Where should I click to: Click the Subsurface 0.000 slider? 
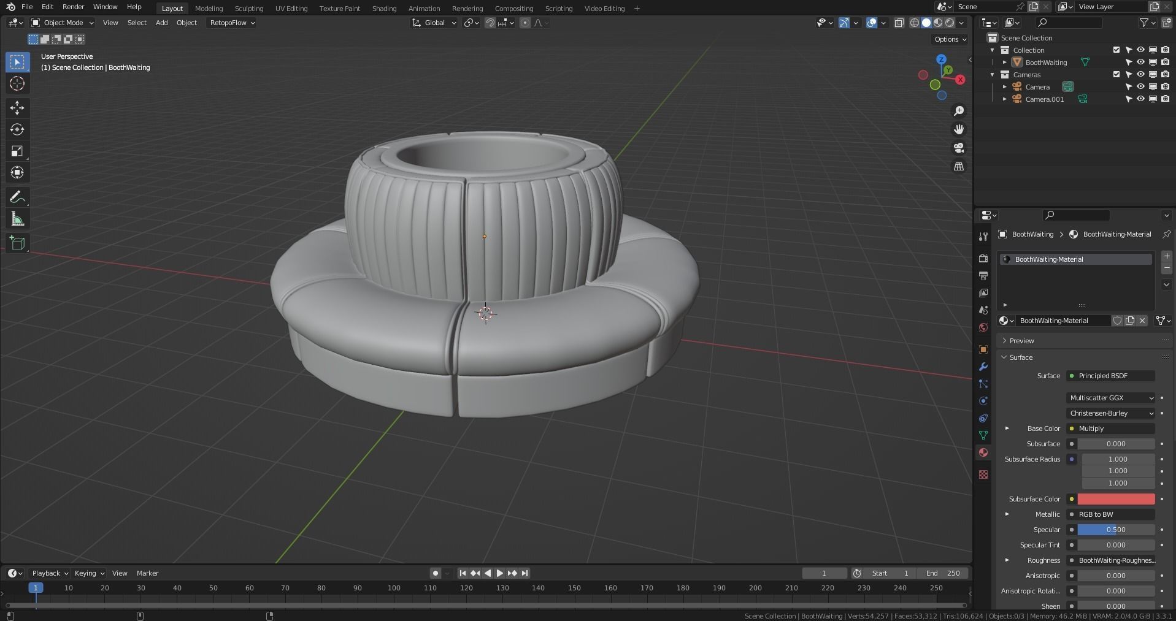[1116, 444]
